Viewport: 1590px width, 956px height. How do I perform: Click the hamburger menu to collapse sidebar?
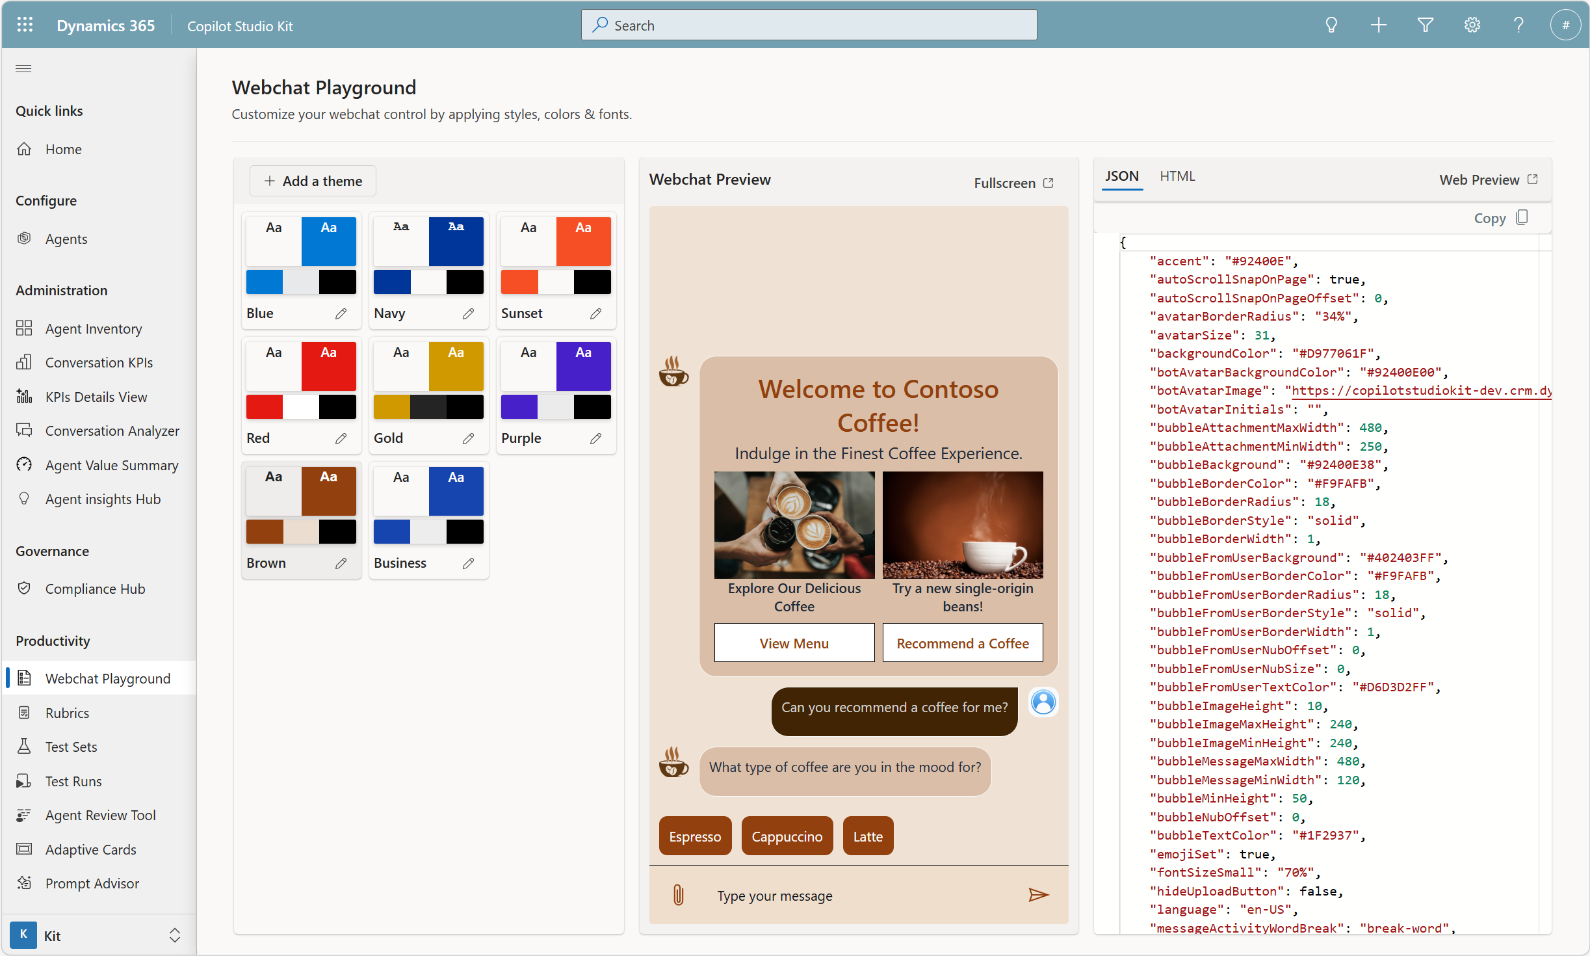coord(23,68)
